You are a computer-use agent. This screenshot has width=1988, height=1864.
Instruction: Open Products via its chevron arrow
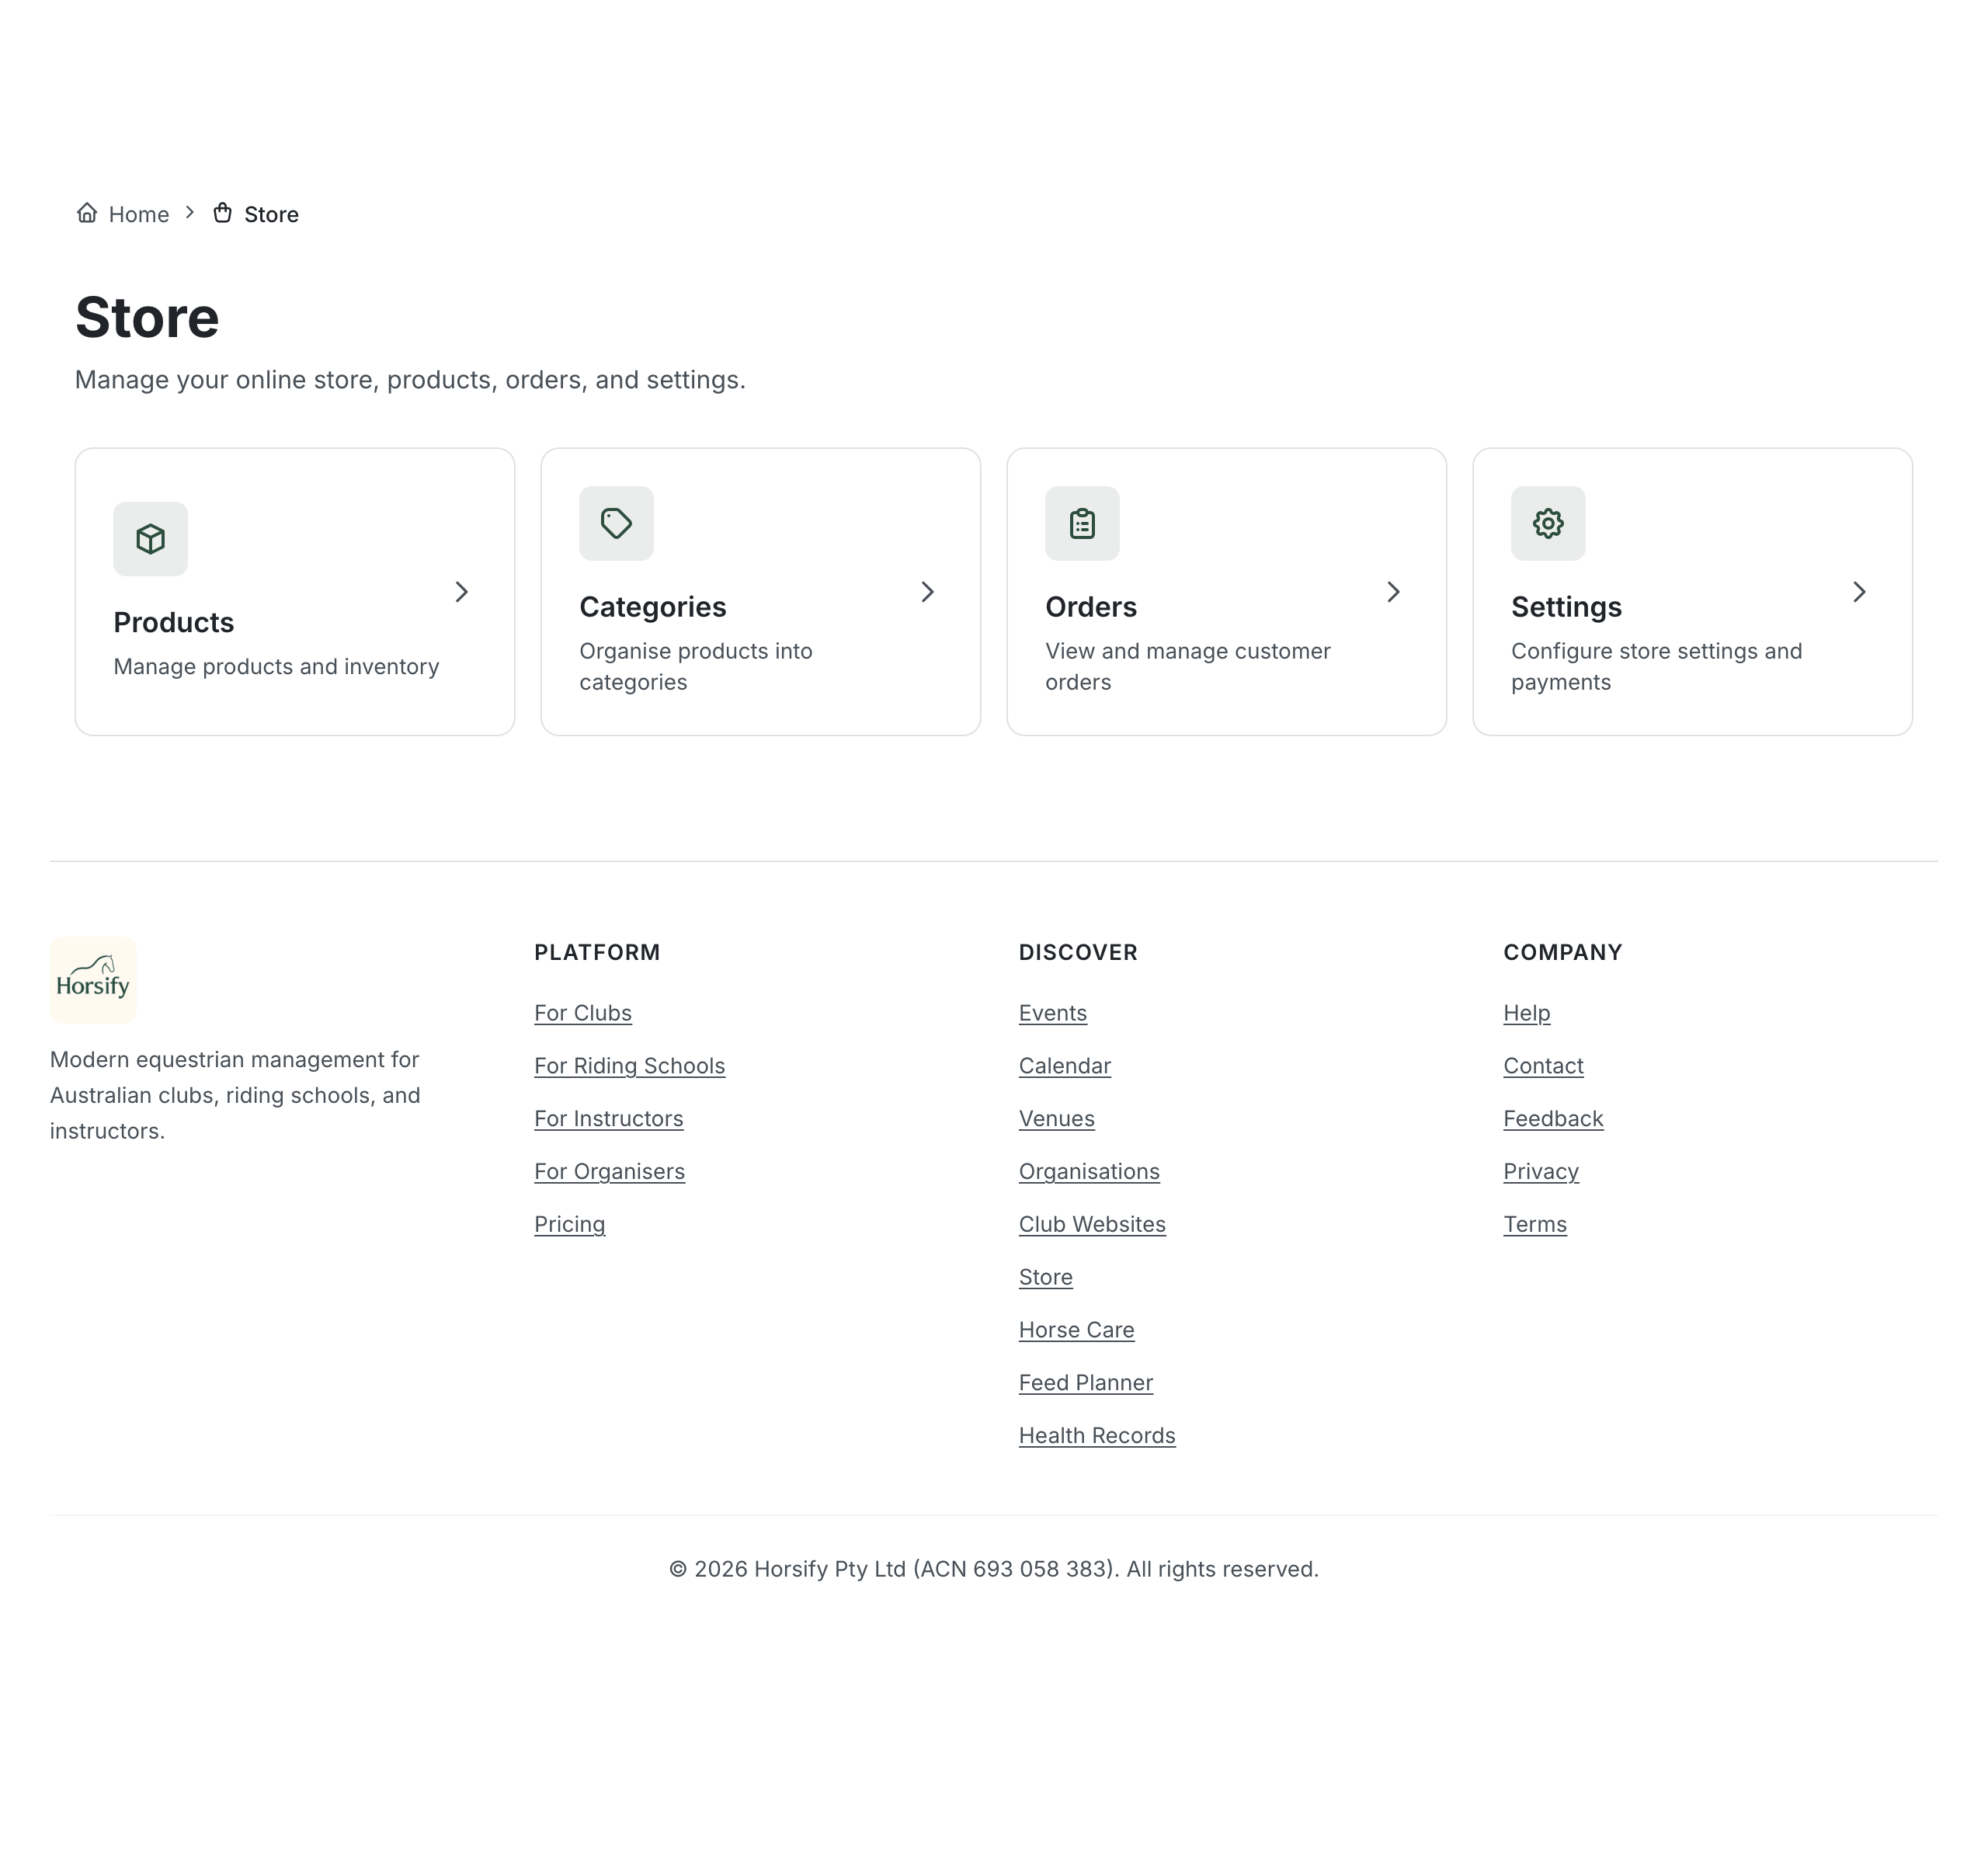pyautogui.click(x=461, y=592)
